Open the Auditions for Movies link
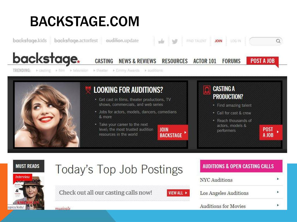Viewport: 297px width, 222px height. [x=223, y=206]
